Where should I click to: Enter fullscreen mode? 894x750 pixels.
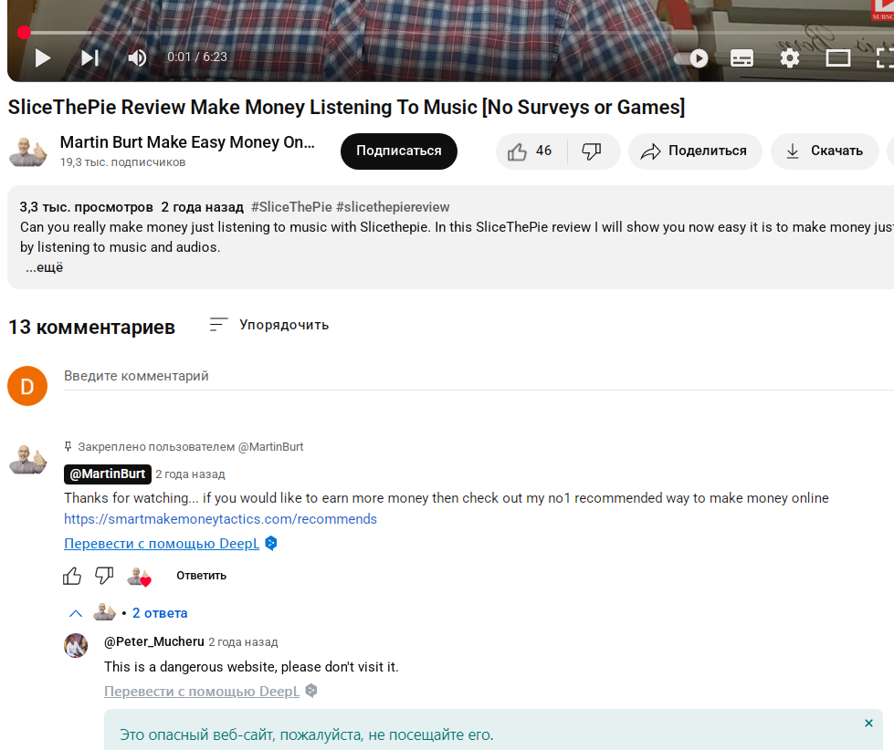pos(884,58)
